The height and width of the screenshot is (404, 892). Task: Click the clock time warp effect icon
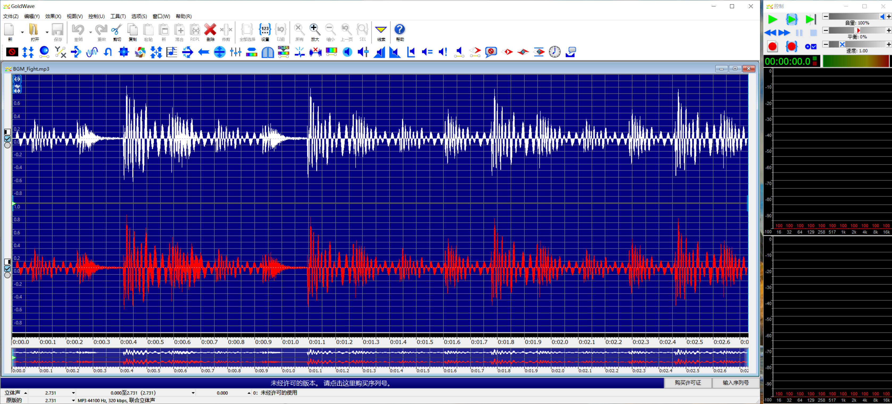pos(555,52)
